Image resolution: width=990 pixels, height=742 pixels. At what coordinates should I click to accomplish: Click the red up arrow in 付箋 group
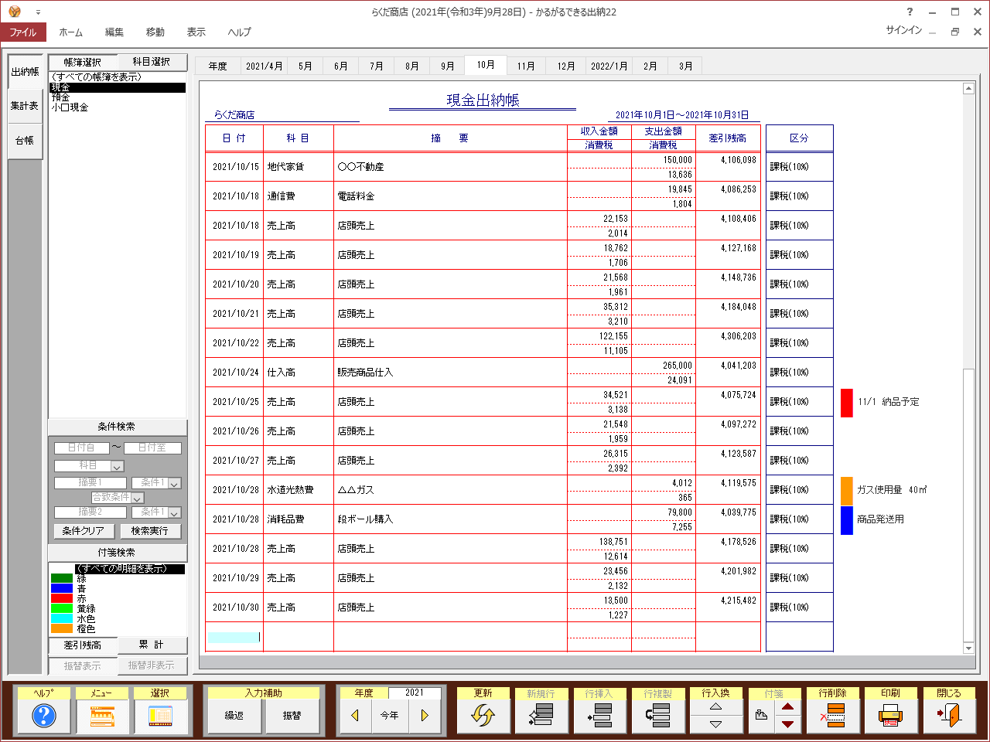coord(787,707)
